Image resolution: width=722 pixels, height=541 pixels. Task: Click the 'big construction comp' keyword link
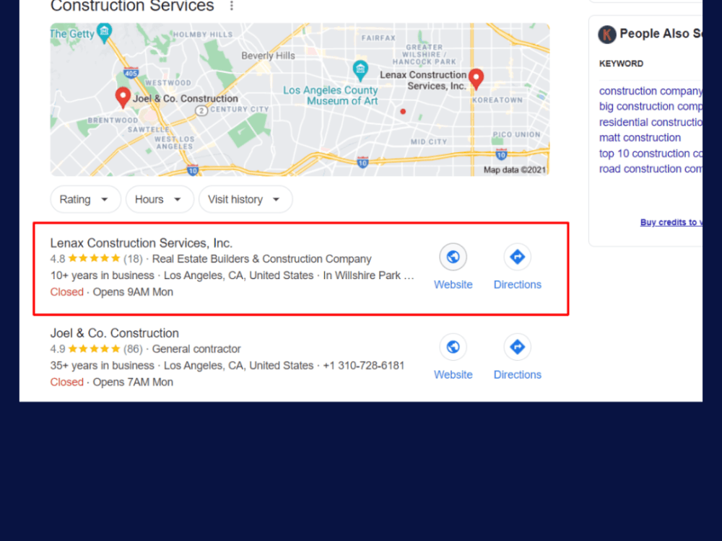coord(651,106)
